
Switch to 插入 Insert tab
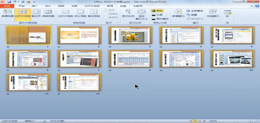coord(35,6)
